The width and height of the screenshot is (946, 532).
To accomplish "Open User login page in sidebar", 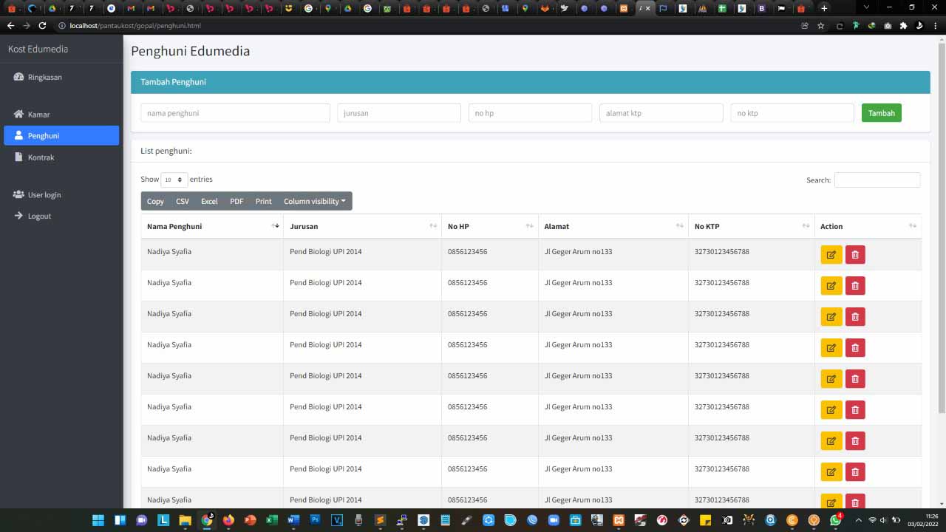I will pyautogui.click(x=44, y=195).
